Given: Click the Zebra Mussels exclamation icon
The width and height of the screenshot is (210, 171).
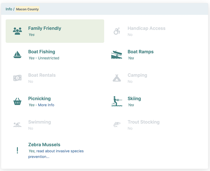Looking at the screenshot, I should pos(17,150).
